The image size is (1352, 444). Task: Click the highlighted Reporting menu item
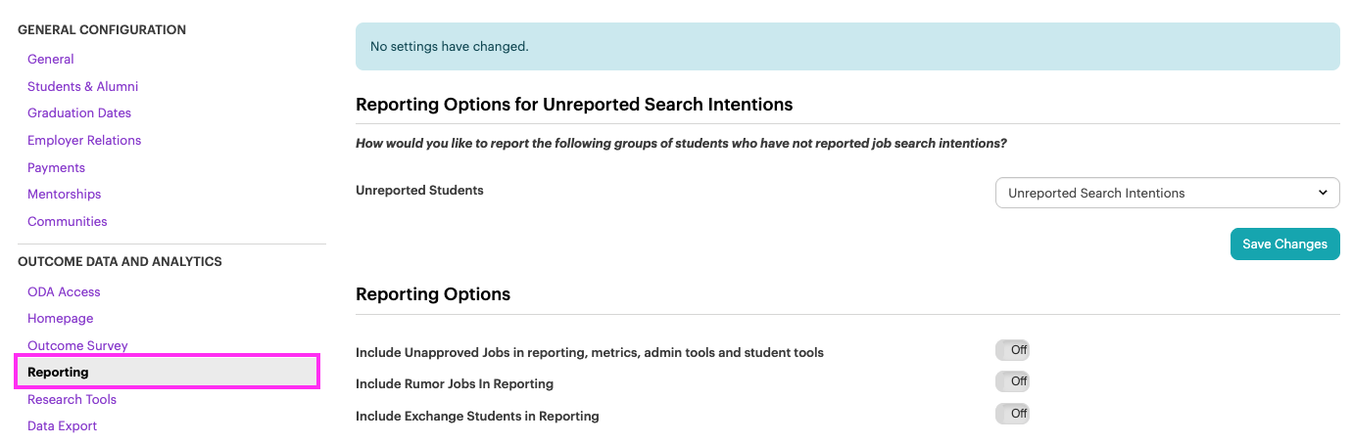click(168, 373)
